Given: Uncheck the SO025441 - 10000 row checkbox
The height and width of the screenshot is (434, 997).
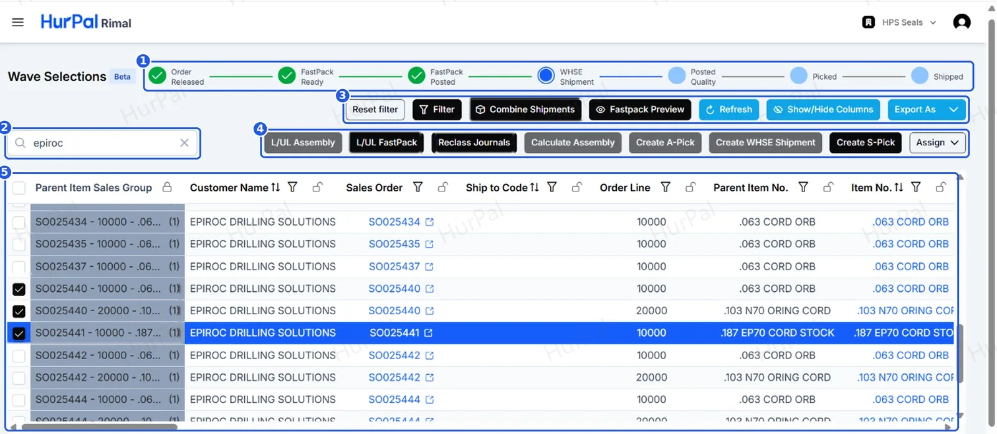Looking at the screenshot, I should pos(19,334).
